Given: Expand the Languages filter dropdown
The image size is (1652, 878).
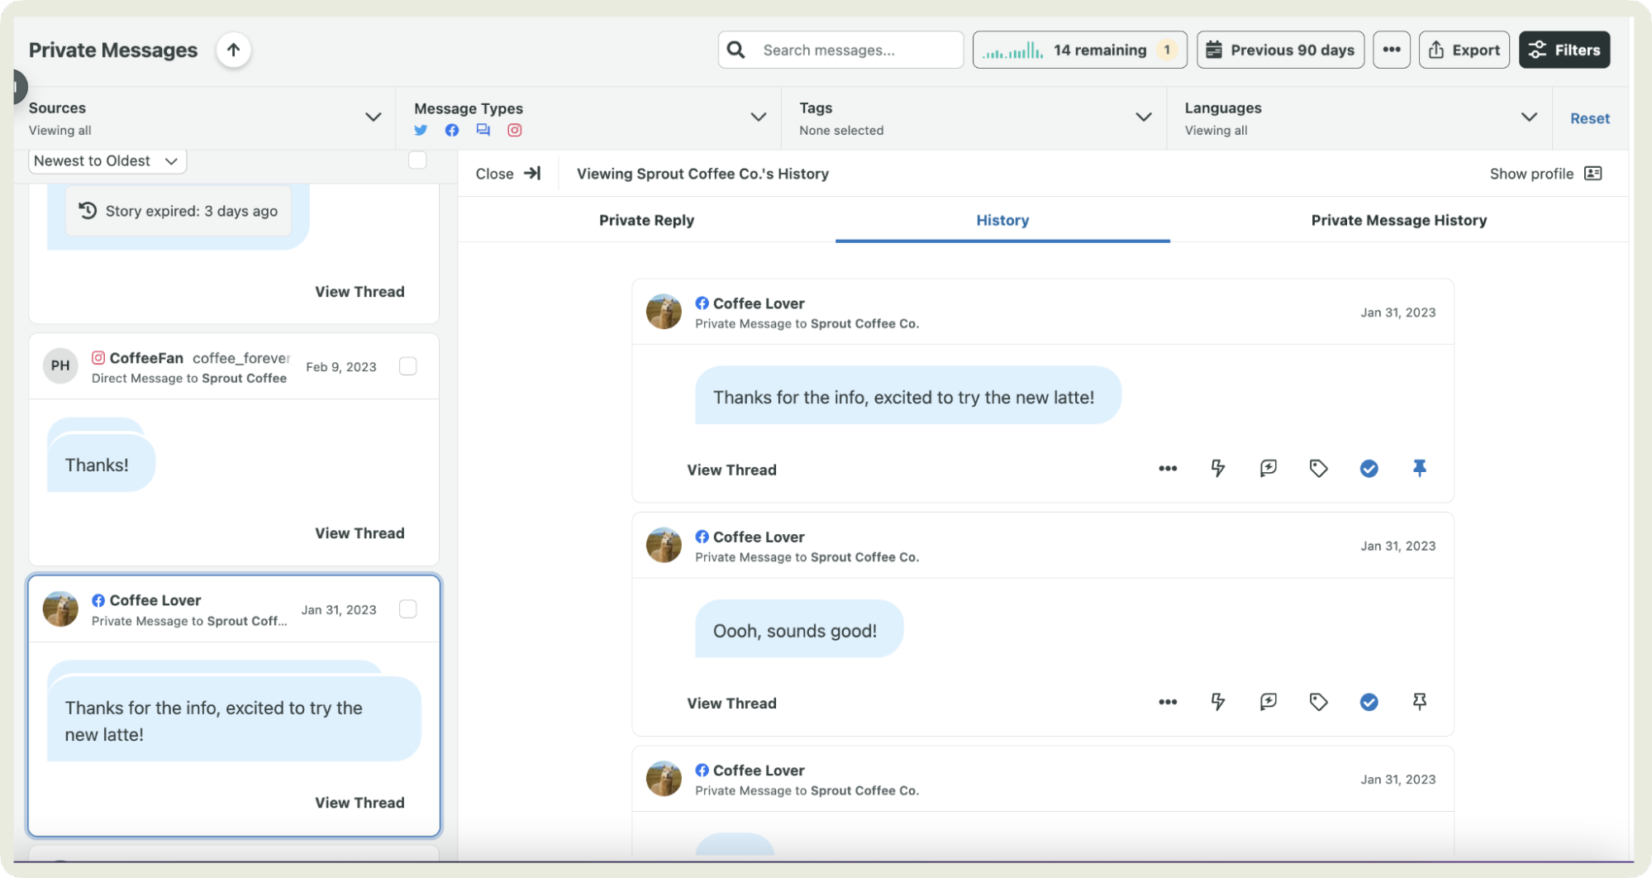Looking at the screenshot, I should 1529,117.
